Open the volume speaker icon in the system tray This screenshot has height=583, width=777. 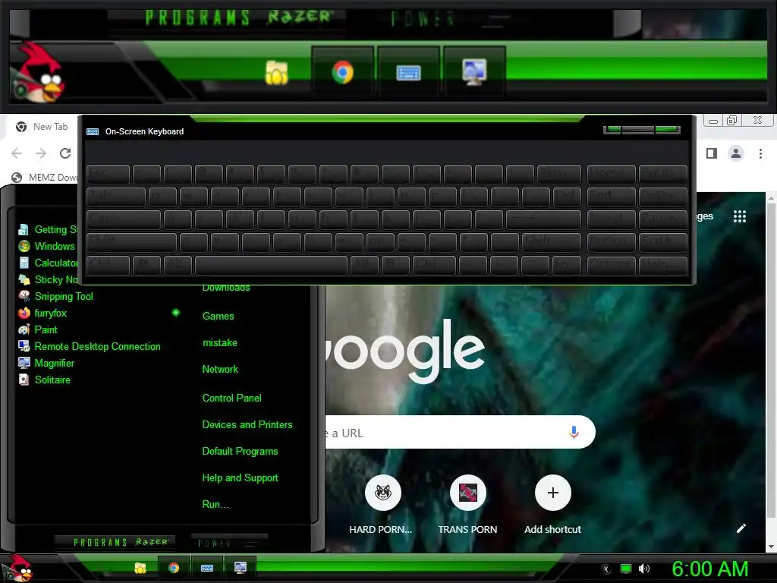[643, 569]
